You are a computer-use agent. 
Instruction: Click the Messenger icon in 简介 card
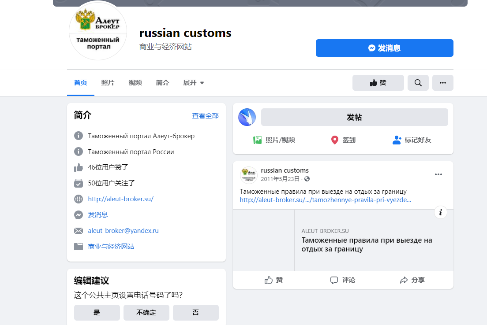click(x=79, y=215)
